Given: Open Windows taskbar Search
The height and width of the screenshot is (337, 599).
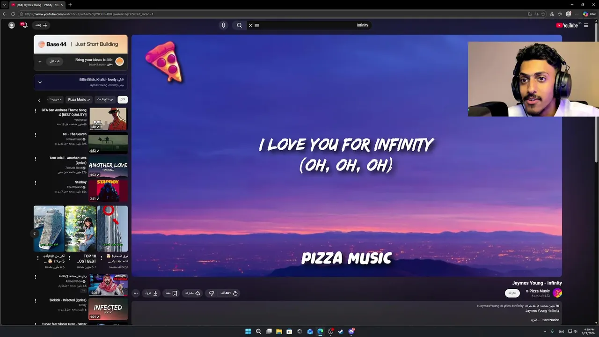Looking at the screenshot, I should [258, 331].
